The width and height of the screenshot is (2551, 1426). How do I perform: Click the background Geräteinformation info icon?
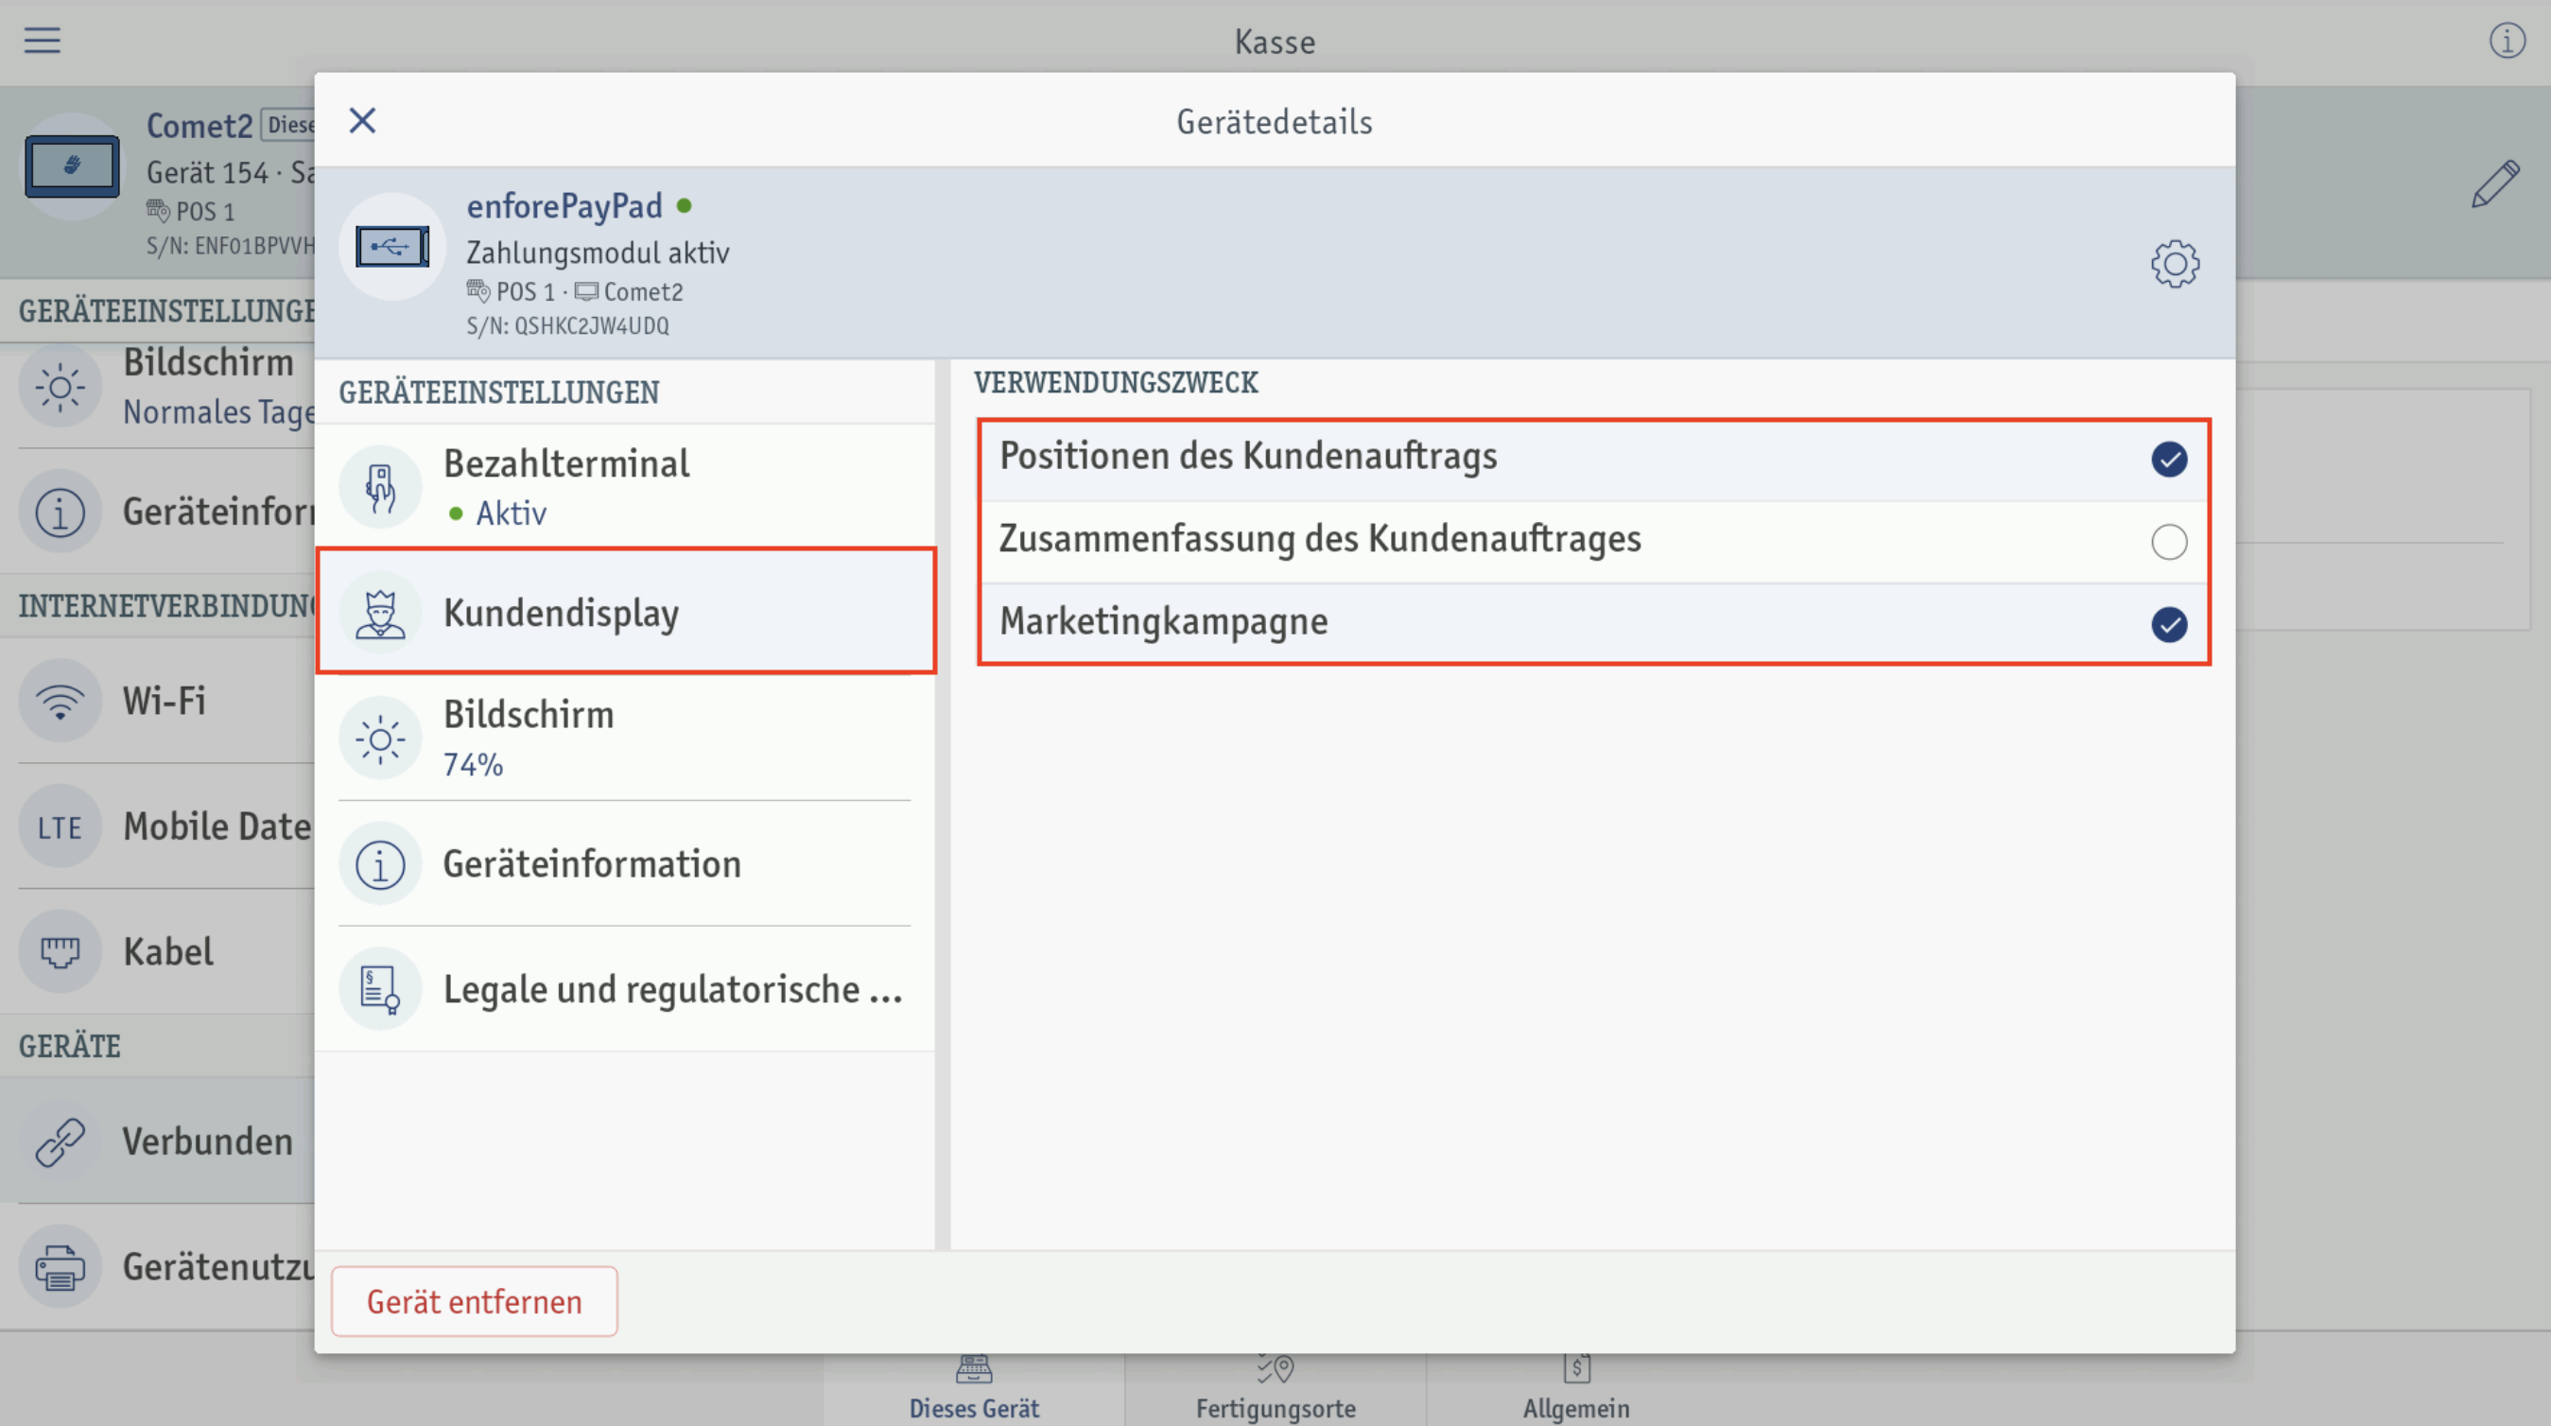pos(61,512)
